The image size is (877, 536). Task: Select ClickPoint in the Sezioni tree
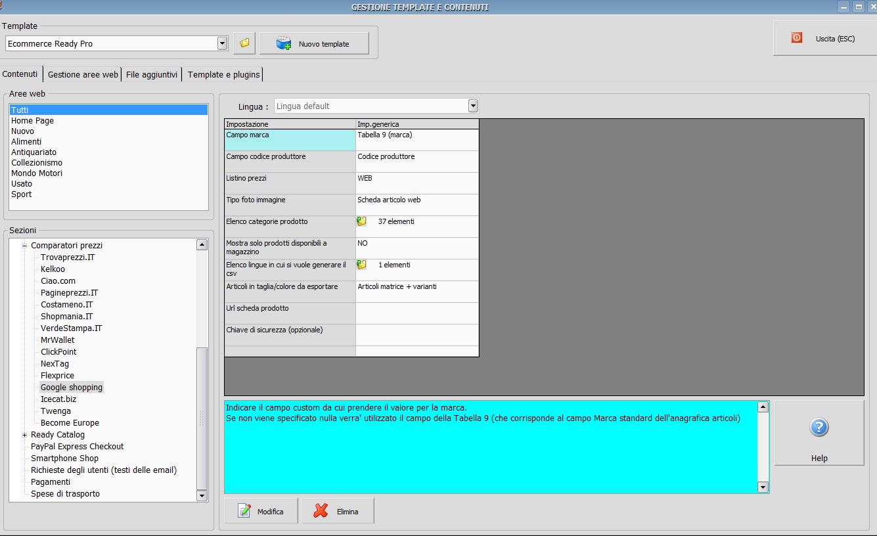coord(58,352)
